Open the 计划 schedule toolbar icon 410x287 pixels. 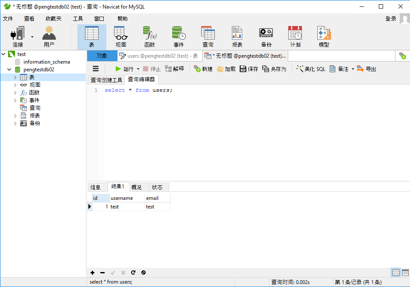pyautogui.click(x=295, y=37)
